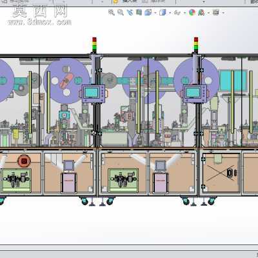Select the right signal tower light

(196, 45)
